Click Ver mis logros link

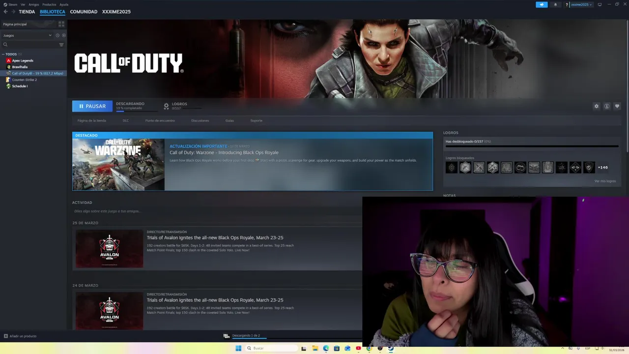pos(605,181)
